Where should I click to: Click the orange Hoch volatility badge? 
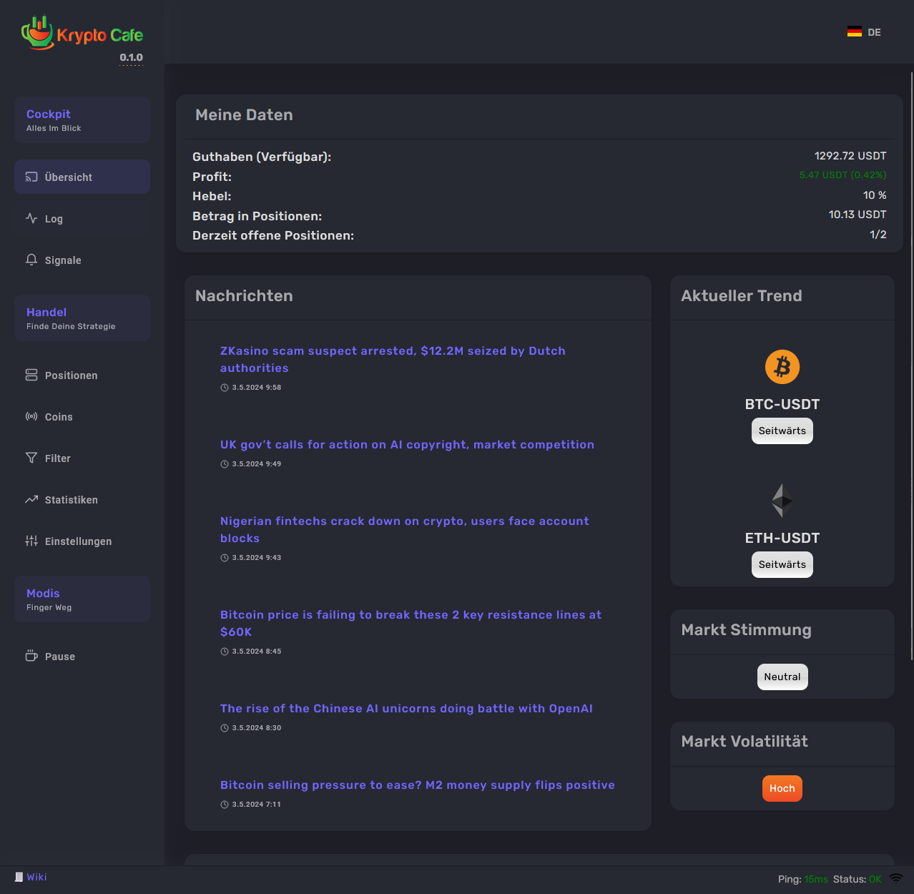coord(782,788)
